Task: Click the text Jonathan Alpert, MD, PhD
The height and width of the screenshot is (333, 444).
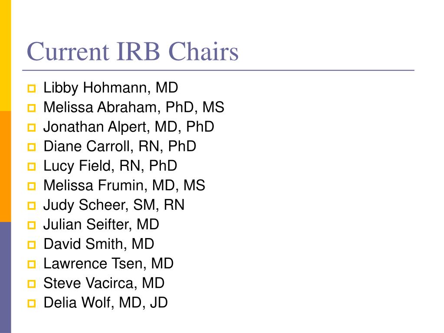Action: click(129, 127)
